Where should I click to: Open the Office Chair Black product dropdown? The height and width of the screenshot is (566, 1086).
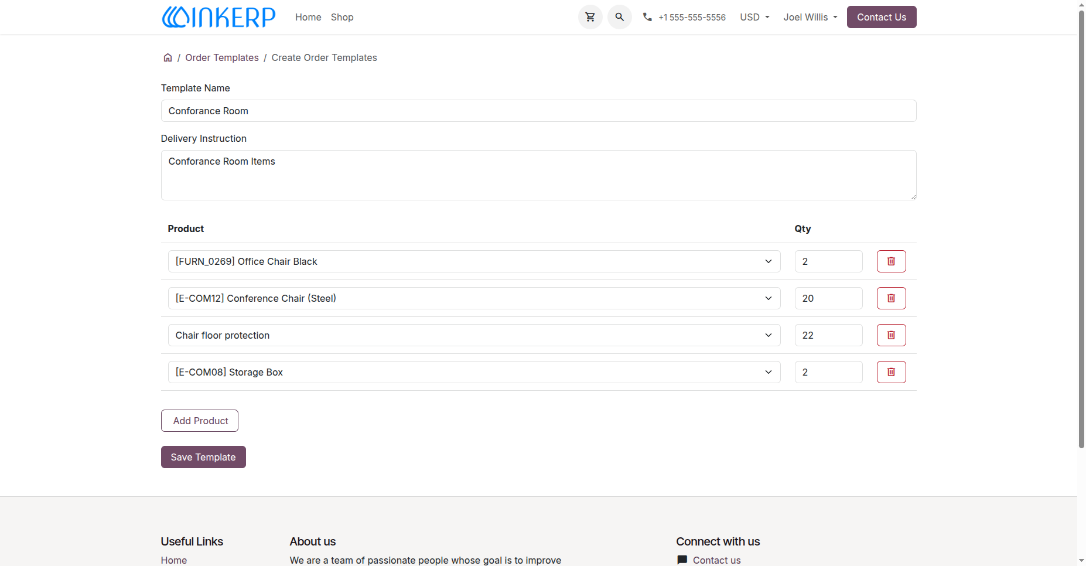pyautogui.click(x=474, y=261)
